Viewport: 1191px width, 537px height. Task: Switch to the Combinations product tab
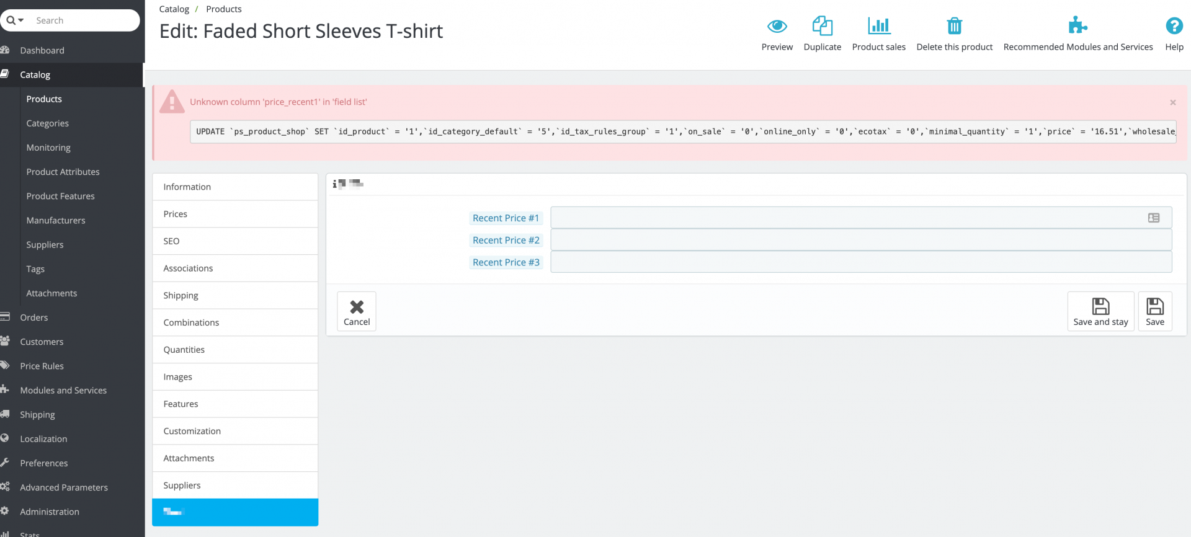[x=235, y=322]
